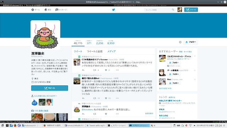The image size is (227, 128).
Task: Dismiss the Nao suggestion
Action: (195, 79)
